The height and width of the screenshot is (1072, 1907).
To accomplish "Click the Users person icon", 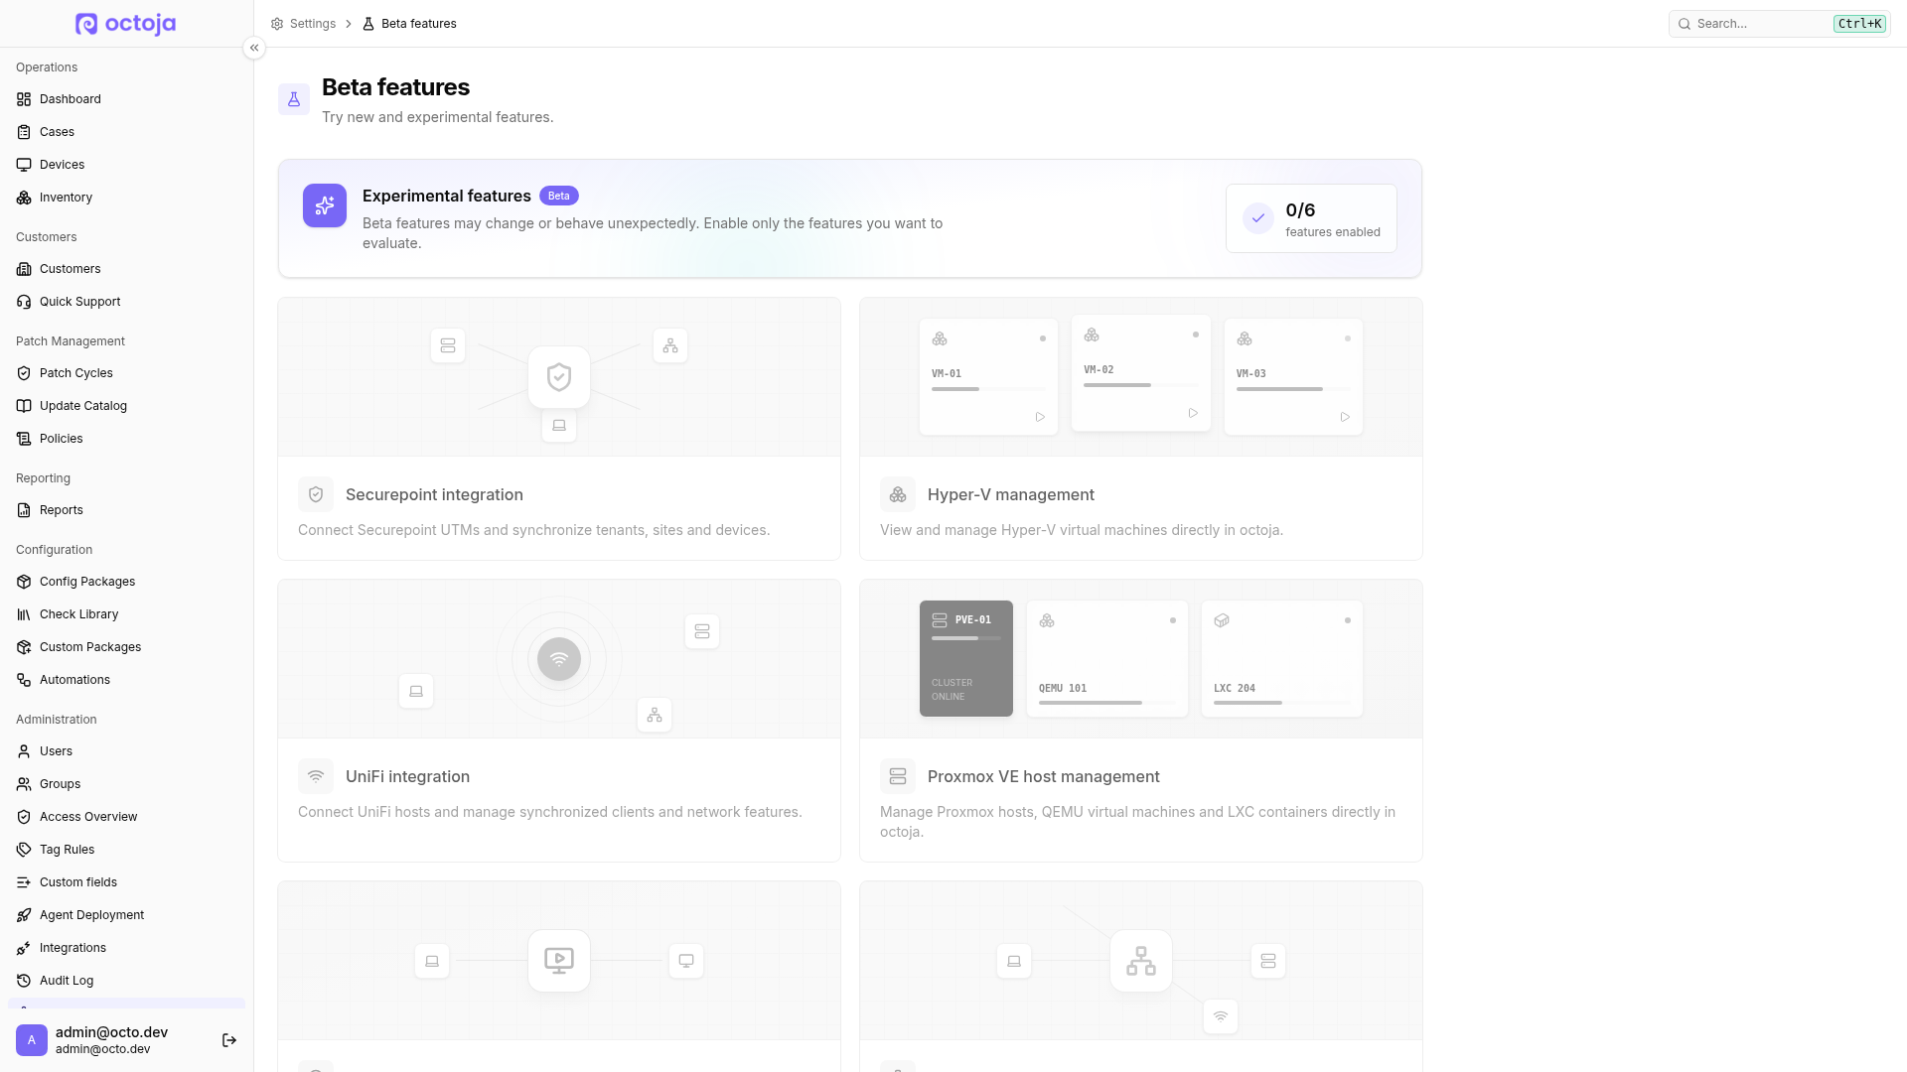I will click(24, 751).
